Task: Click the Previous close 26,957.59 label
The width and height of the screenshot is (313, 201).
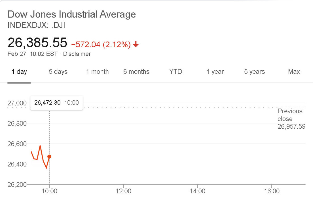Action: pyautogui.click(x=291, y=119)
